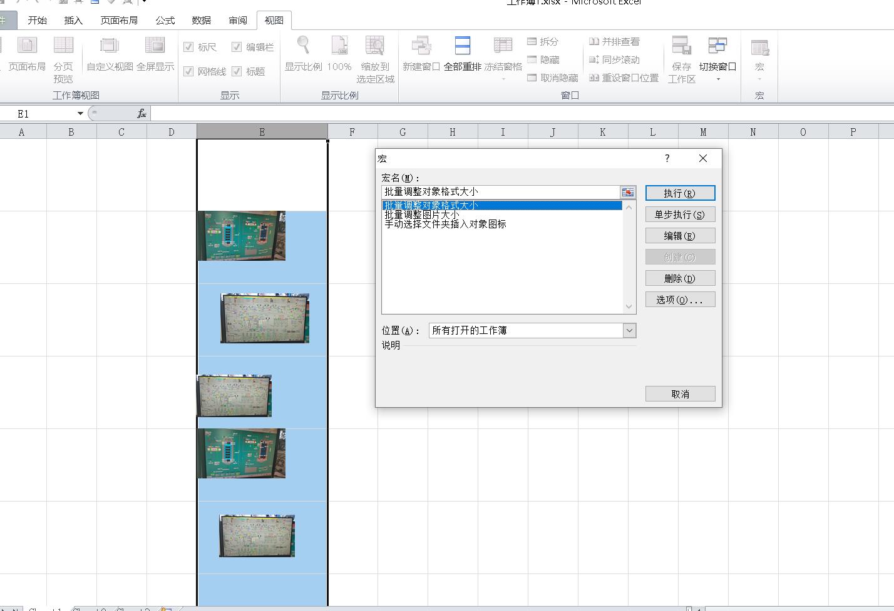Click the macro name range selector icon
This screenshot has height=611, width=894.
click(x=627, y=193)
